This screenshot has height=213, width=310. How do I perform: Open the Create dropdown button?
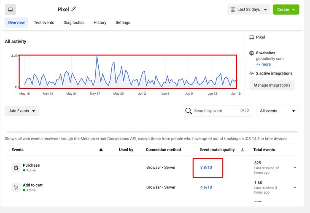(x=286, y=10)
